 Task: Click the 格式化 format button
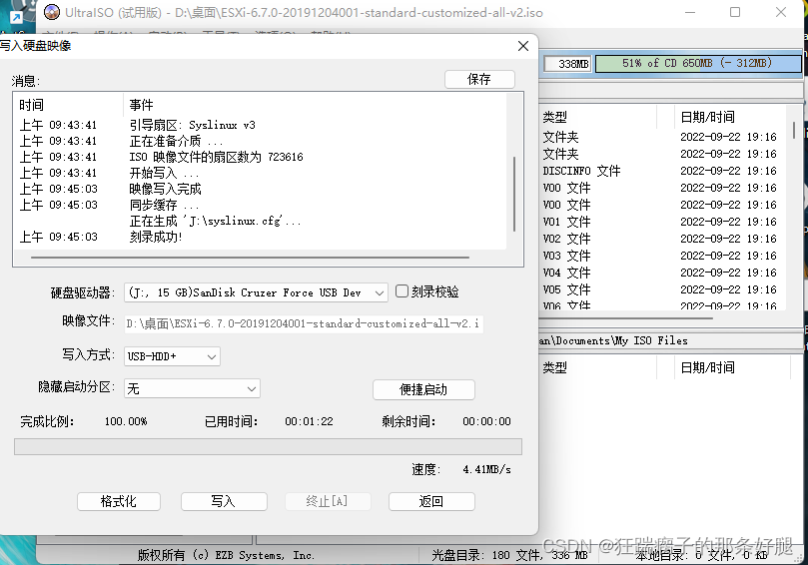click(119, 501)
